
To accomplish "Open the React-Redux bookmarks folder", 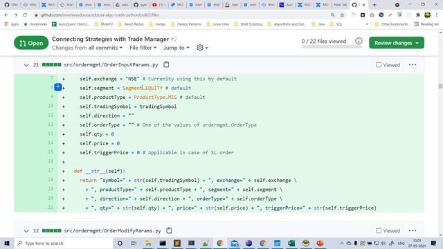I will coord(131,24).
